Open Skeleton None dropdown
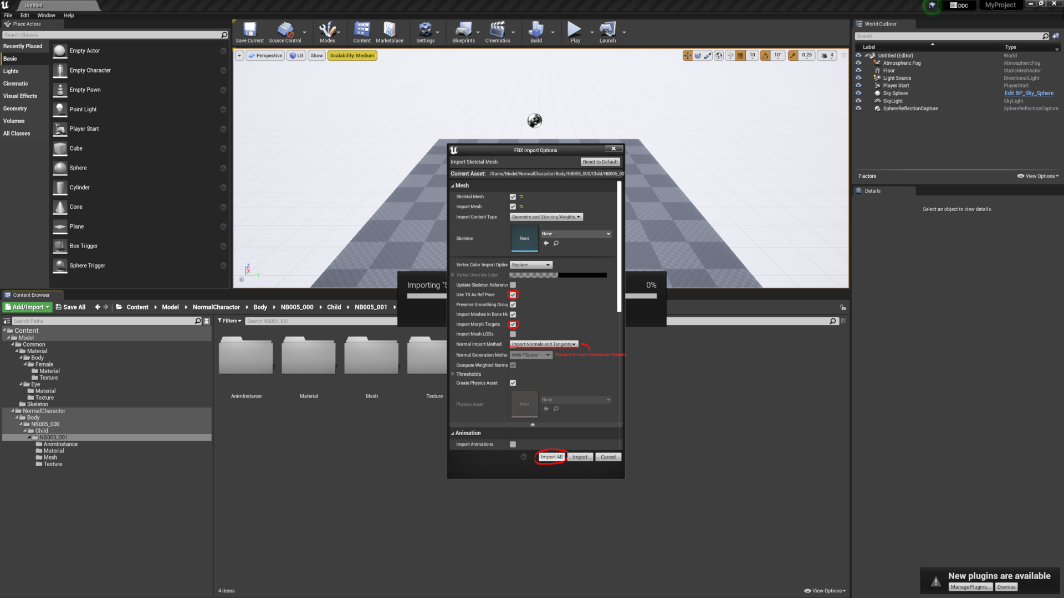This screenshot has height=598, width=1064. coord(576,234)
